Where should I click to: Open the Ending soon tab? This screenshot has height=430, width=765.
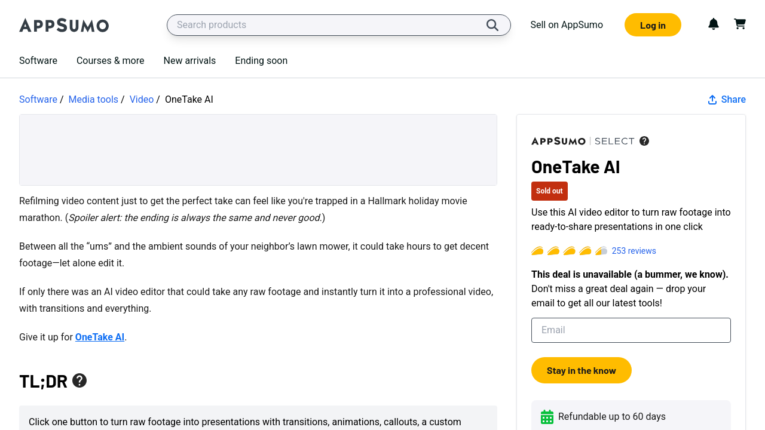click(x=261, y=60)
